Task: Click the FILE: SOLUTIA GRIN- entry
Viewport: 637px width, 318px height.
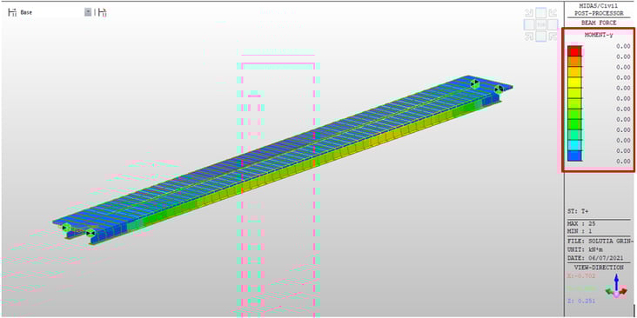Action: click(x=600, y=241)
